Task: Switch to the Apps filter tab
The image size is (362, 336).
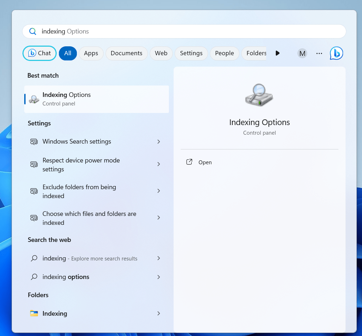Action: (91, 53)
